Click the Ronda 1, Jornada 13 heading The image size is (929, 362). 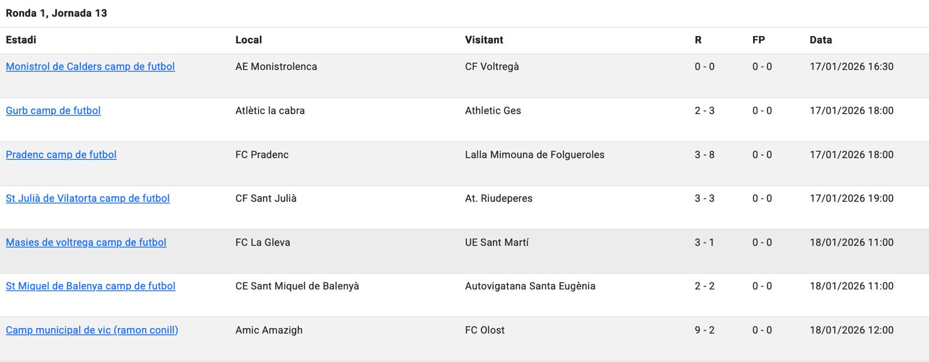56,13
